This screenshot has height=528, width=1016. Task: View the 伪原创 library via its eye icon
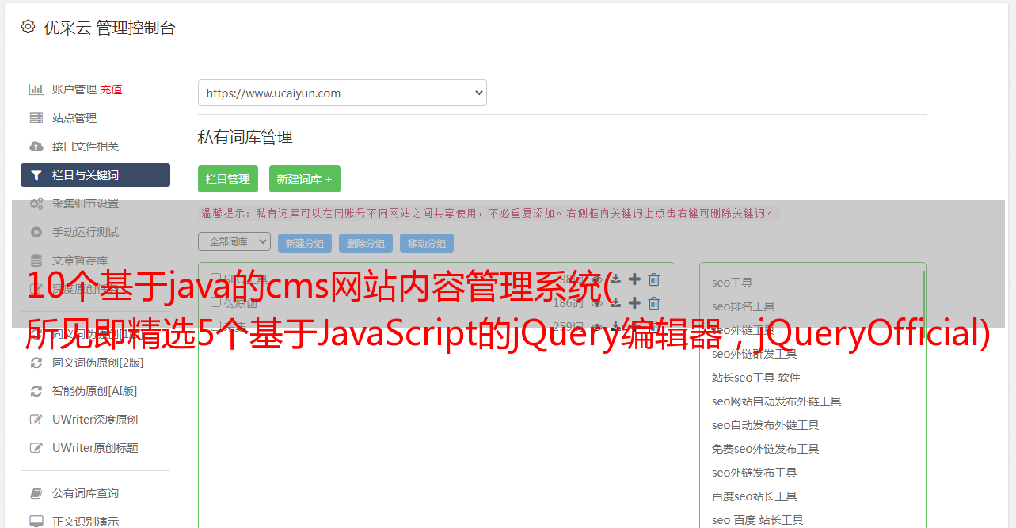597,303
